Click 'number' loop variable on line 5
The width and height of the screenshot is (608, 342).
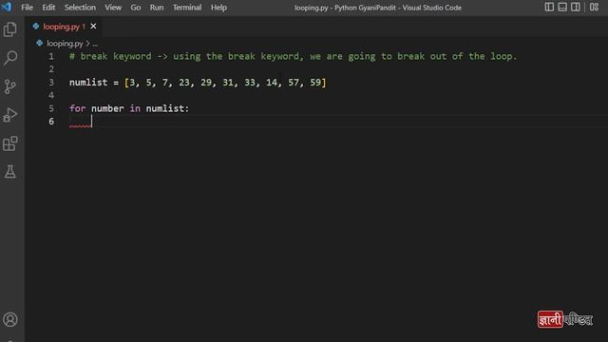coord(107,108)
